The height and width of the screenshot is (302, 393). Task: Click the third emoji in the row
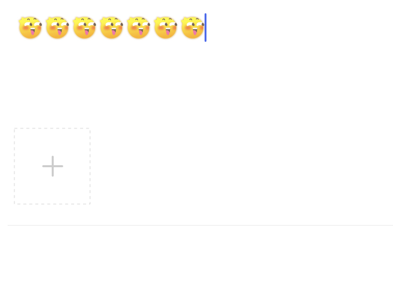84,28
